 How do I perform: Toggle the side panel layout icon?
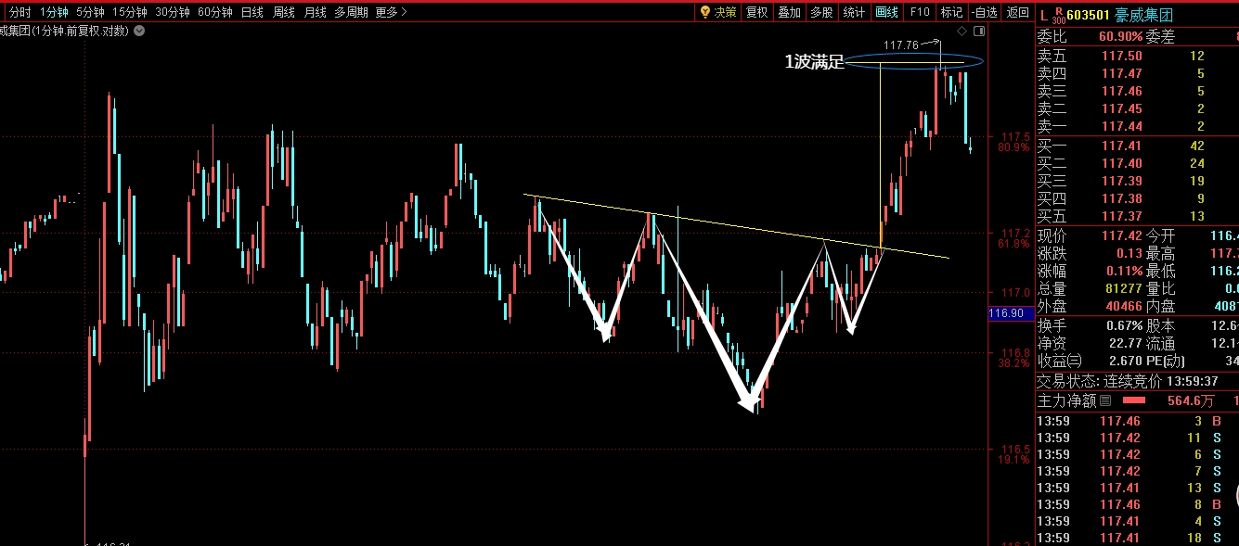[978, 31]
